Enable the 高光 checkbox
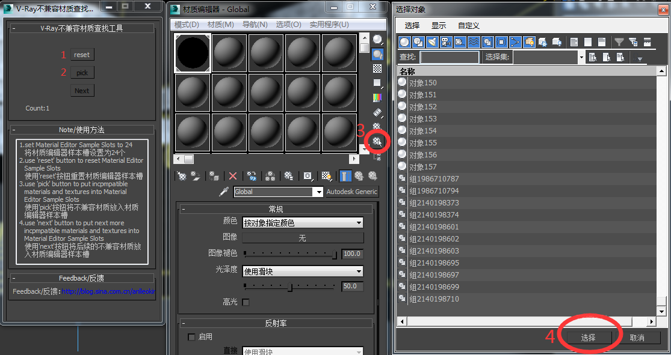Image resolution: width=671 pixels, height=355 pixels. click(x=246, y=303)
